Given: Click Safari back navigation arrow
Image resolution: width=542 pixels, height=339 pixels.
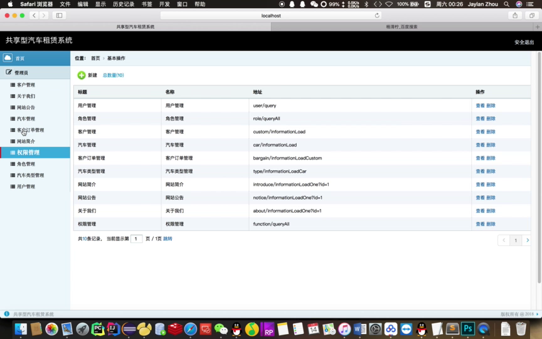Looking at the screenshot, I should (x=34, y=15).
